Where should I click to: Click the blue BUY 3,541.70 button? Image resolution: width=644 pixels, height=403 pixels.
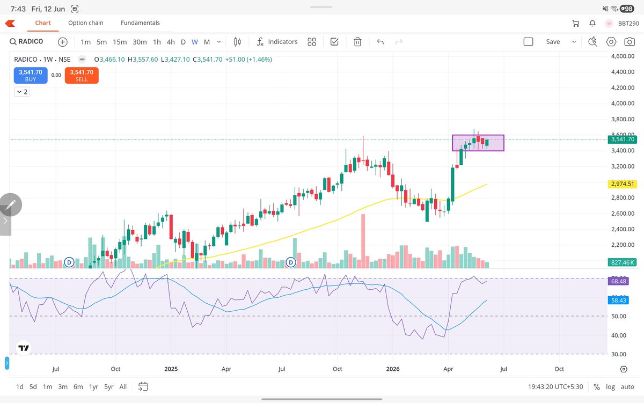tap(31, 75)
